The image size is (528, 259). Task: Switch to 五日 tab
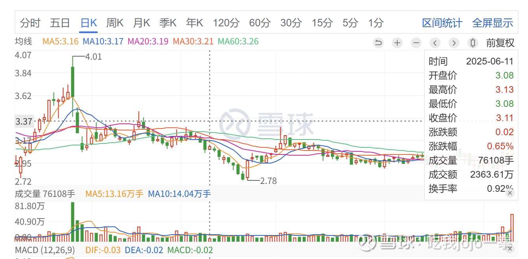60,23
